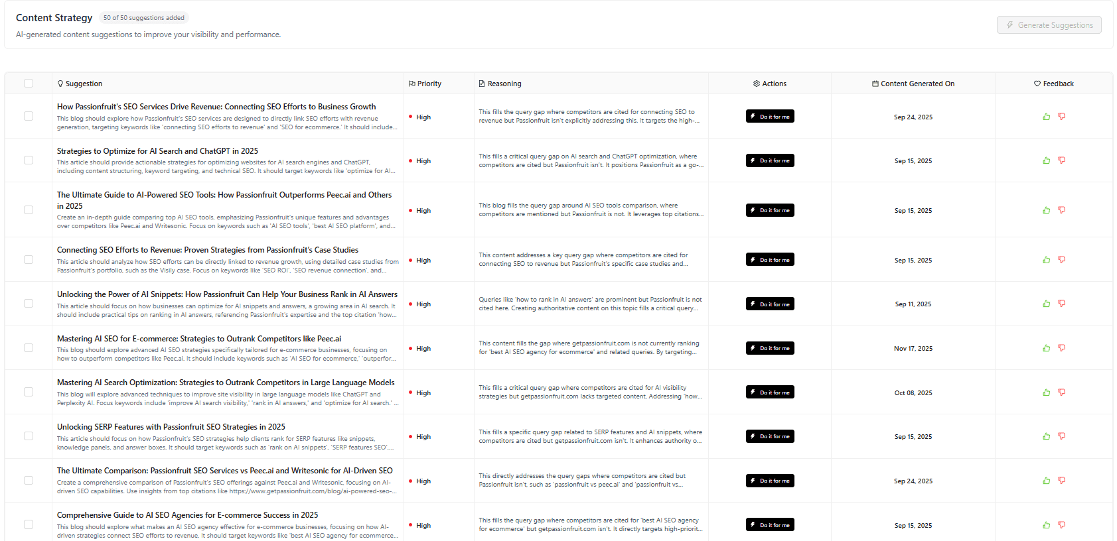Dislike 'The Ultimate Comparison: Passionfruit SEO Services' suggestion
1117x541 pixels.
tap(1062, 481)
